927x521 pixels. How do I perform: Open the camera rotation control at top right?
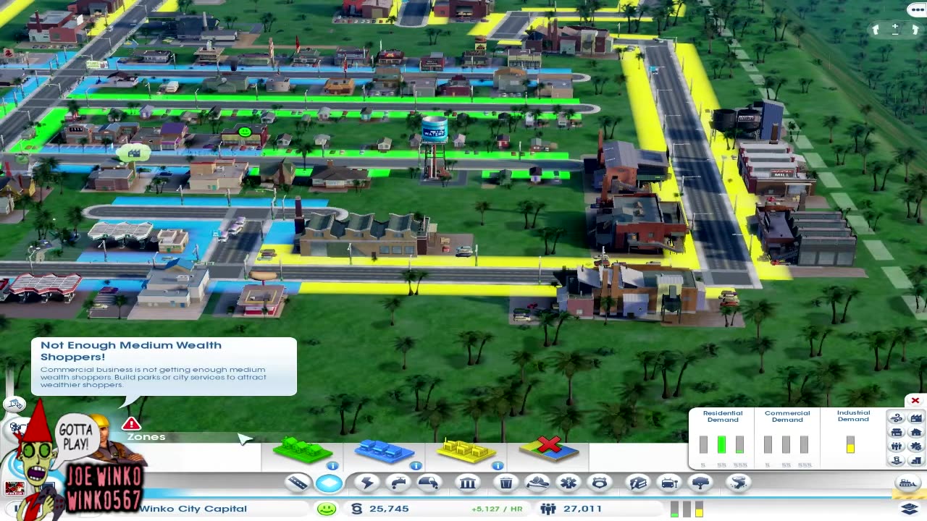[x=895, y=30]
